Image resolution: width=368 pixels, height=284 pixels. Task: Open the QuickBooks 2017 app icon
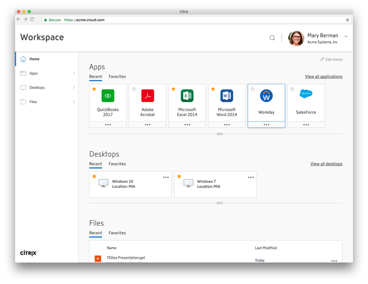pyautogui.click(x=108, y=96)
